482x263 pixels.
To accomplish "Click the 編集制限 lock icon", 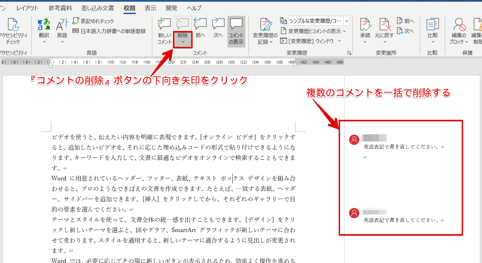I will click(x=478, y=24).
